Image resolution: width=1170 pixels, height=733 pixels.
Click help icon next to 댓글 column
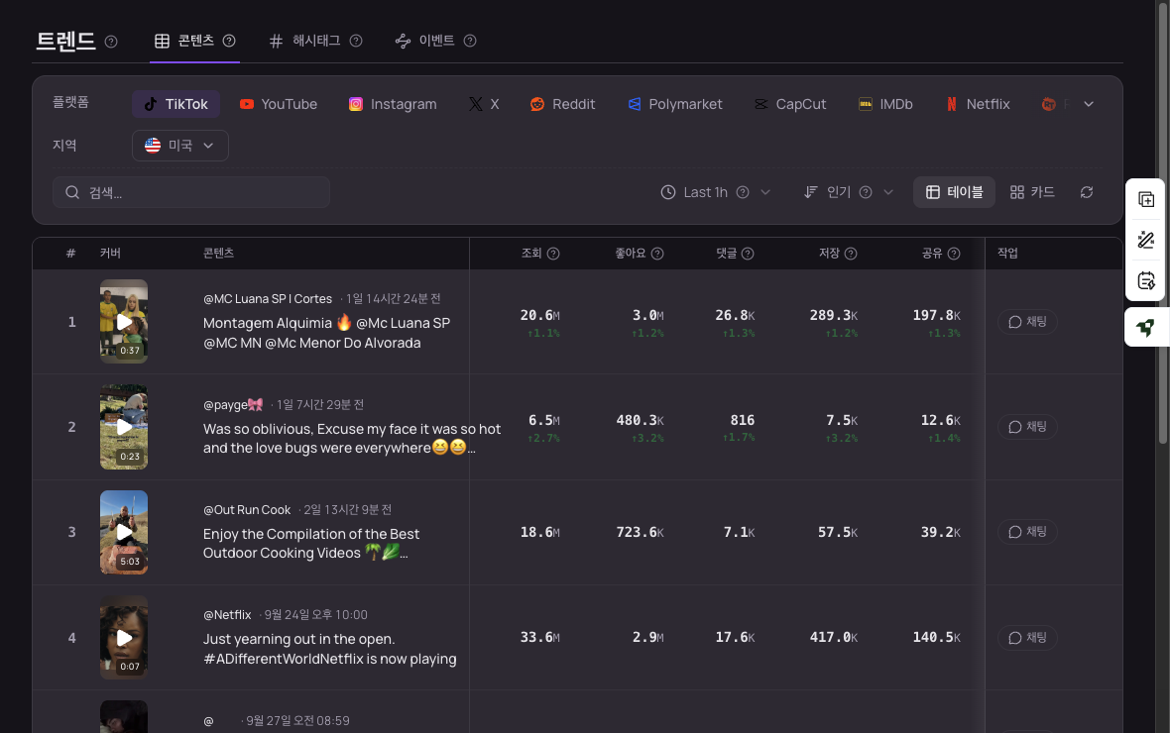tap(748, 254)
